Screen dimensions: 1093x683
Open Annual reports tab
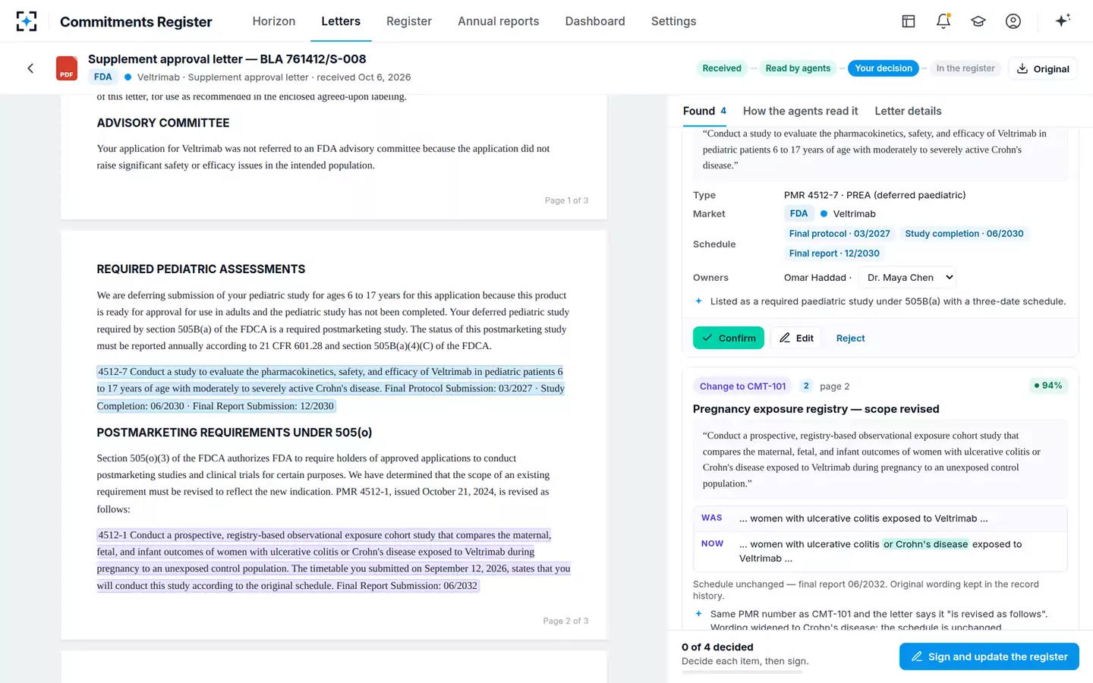tap(499, 21)
